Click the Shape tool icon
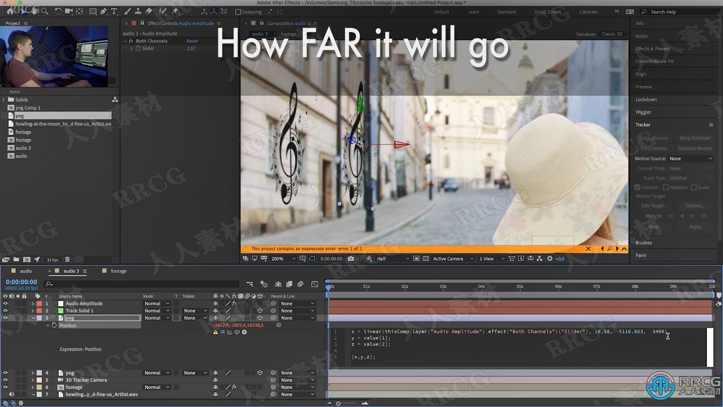 (92, 11)
